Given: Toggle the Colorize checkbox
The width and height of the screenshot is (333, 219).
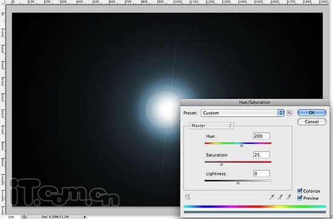Looking at the screenshot, I should click(300, 191).
